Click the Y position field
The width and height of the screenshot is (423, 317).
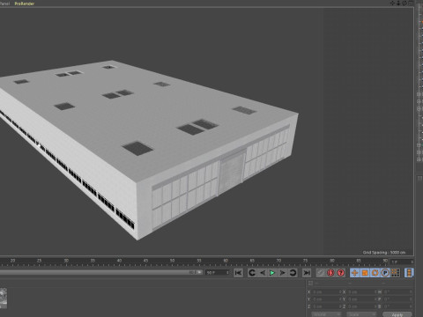[326, 299]
